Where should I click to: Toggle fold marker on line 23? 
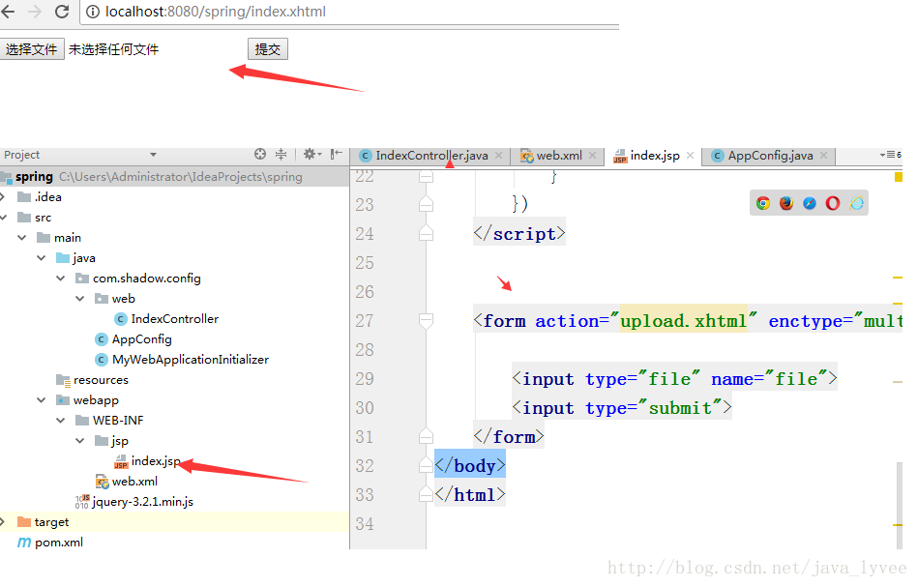[427, 204]
